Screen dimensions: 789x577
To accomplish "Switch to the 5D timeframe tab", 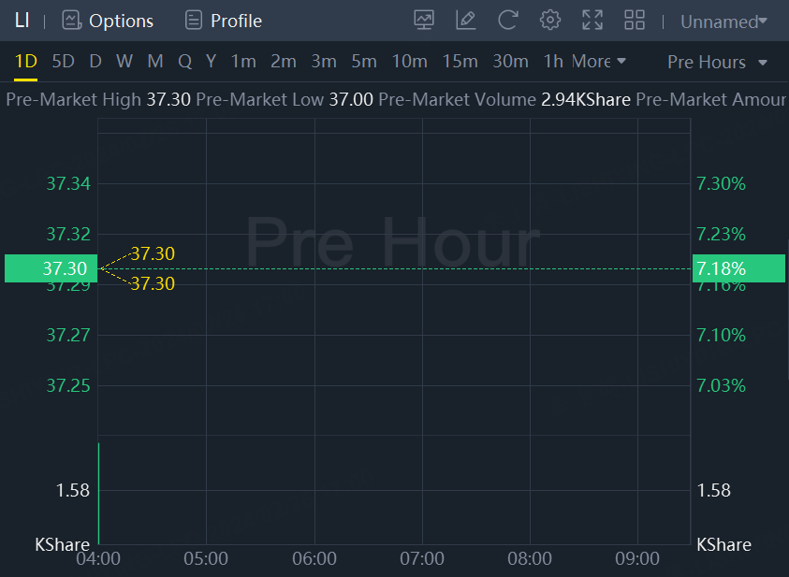I will tap(63, 62).
